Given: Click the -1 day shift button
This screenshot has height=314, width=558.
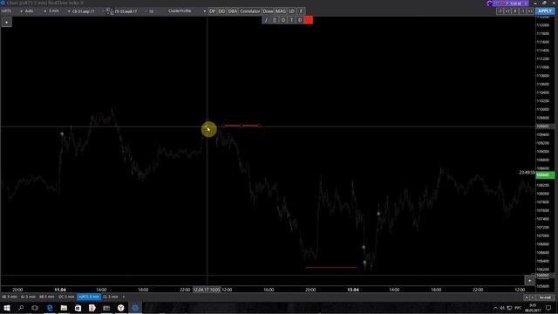Looking at the screenshot, I should pyautogui.click(x=522, y=11).
